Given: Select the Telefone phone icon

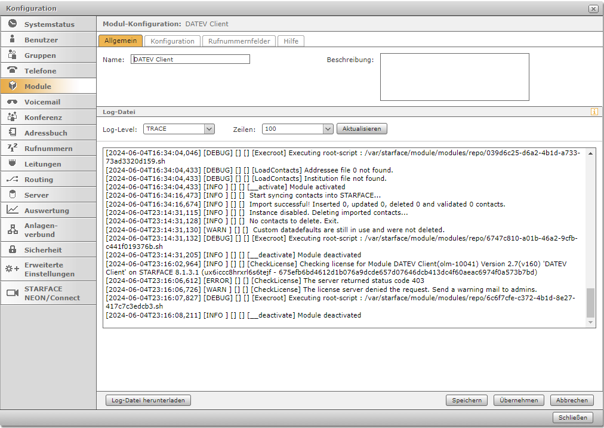Looking at the screenshot, I should [x=13, y=70].
